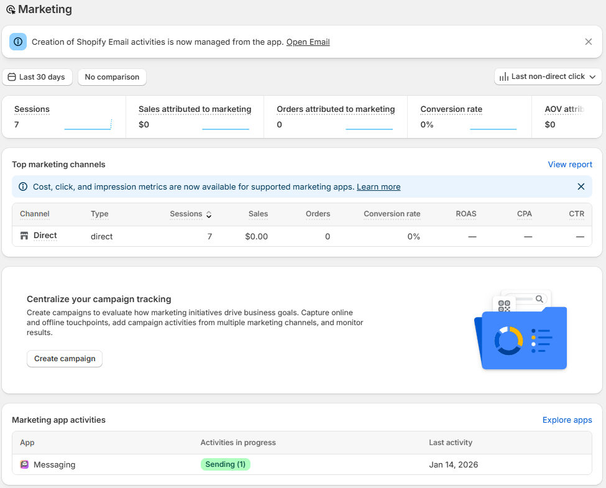
Task: Open the View report link
Action: pos(569,164)
